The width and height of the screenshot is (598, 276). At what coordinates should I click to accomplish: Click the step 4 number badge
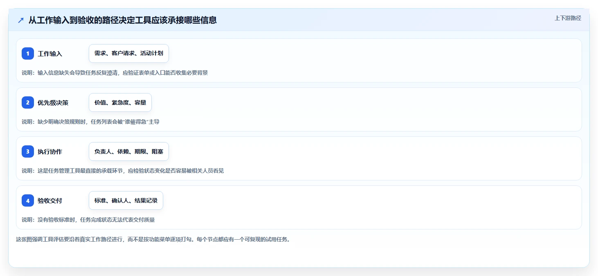point(28,200)
